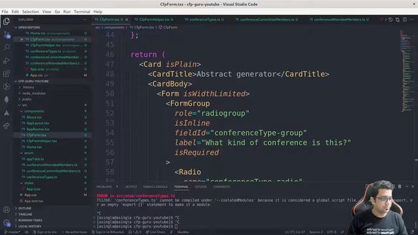Collapse the Open Editors section

52,27
